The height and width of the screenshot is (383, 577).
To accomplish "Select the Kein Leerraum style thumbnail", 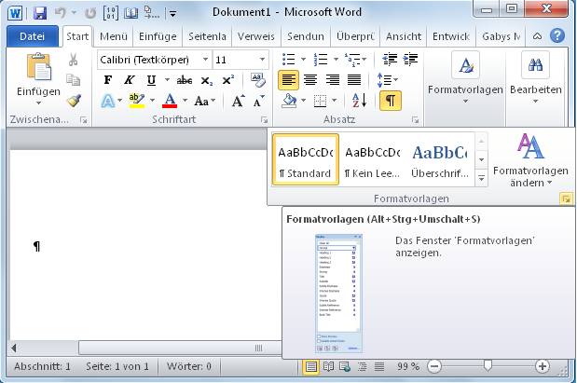I will 372,160.
